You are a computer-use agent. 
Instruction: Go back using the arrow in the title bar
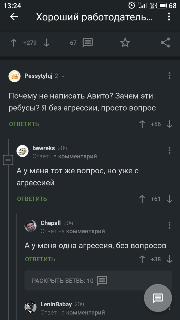coord(14,17)
